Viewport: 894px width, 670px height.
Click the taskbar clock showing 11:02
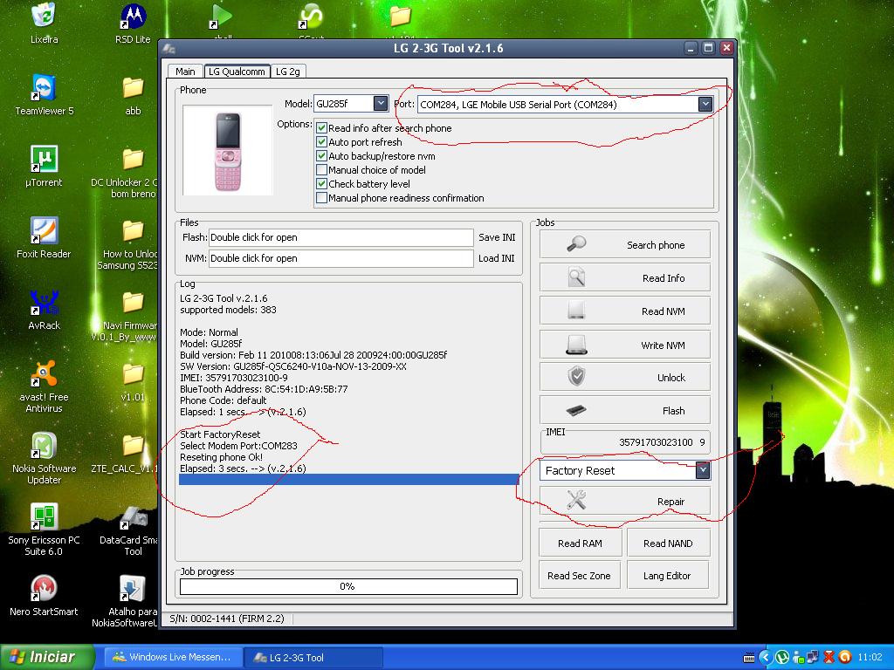[x=870, y=658]
